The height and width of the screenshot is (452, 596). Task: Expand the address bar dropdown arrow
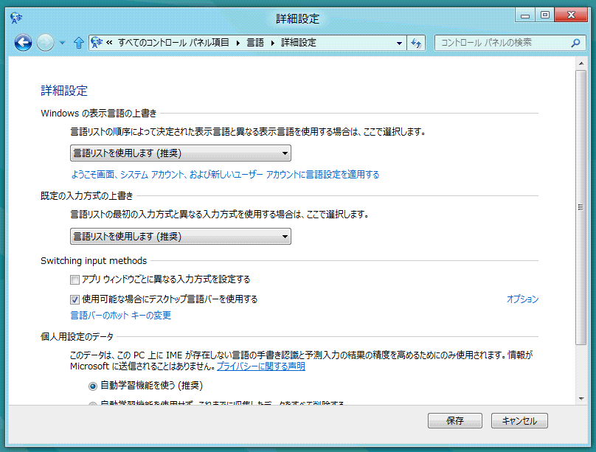(x=399, y=43)
